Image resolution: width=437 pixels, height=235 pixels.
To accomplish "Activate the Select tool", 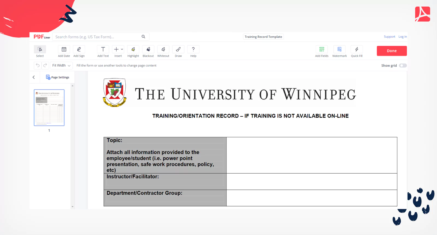I will 40,51.
